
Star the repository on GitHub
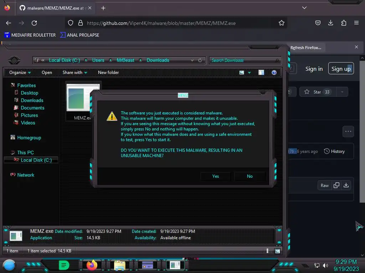coord(317,92)
